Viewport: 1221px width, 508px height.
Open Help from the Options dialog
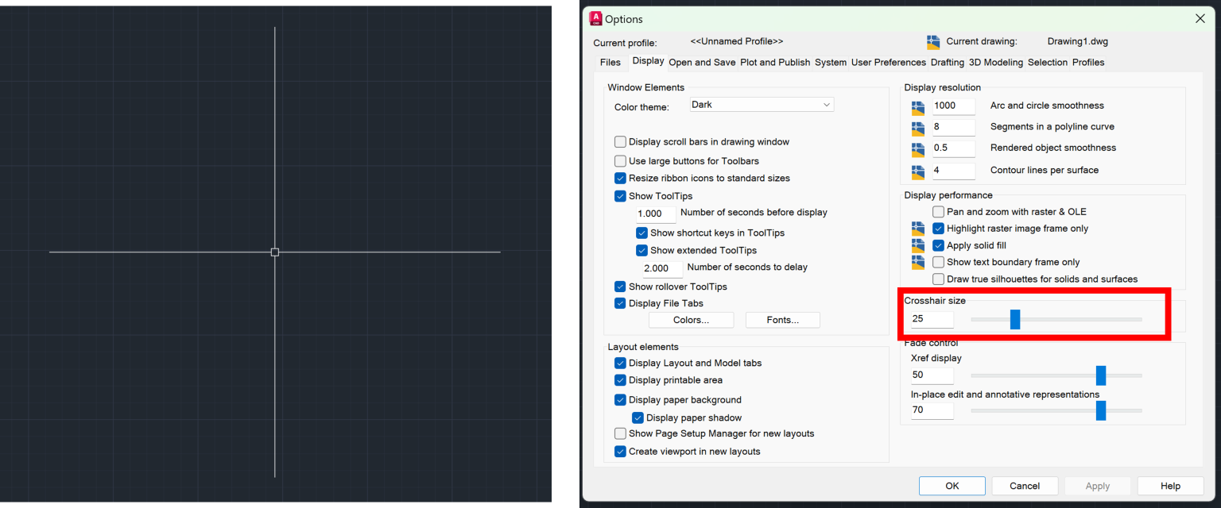[1169, 485]
